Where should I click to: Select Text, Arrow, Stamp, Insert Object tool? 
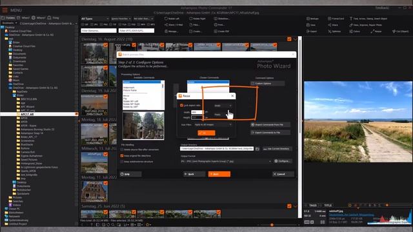(x=368, y=19)
